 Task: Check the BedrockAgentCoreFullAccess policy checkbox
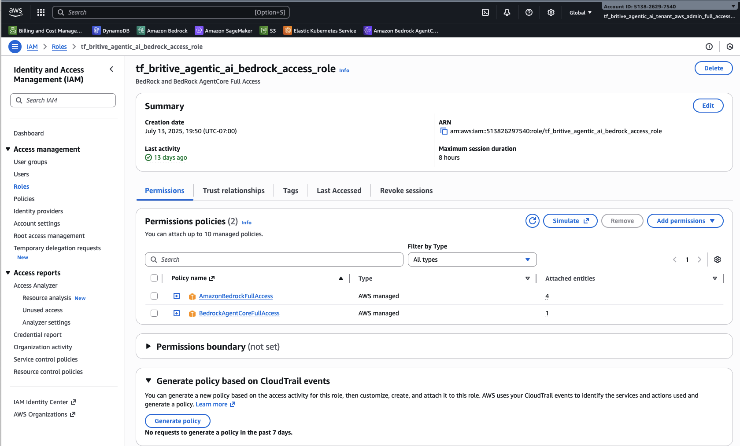[154, 313]
